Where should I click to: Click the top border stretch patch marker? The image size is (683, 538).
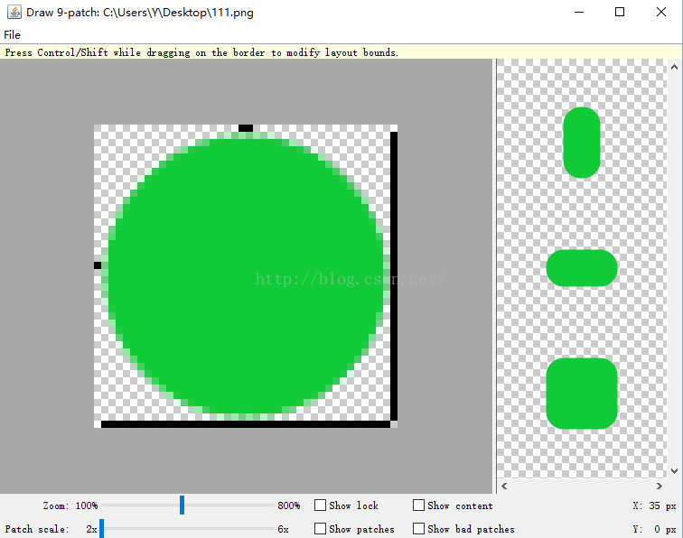246,128
